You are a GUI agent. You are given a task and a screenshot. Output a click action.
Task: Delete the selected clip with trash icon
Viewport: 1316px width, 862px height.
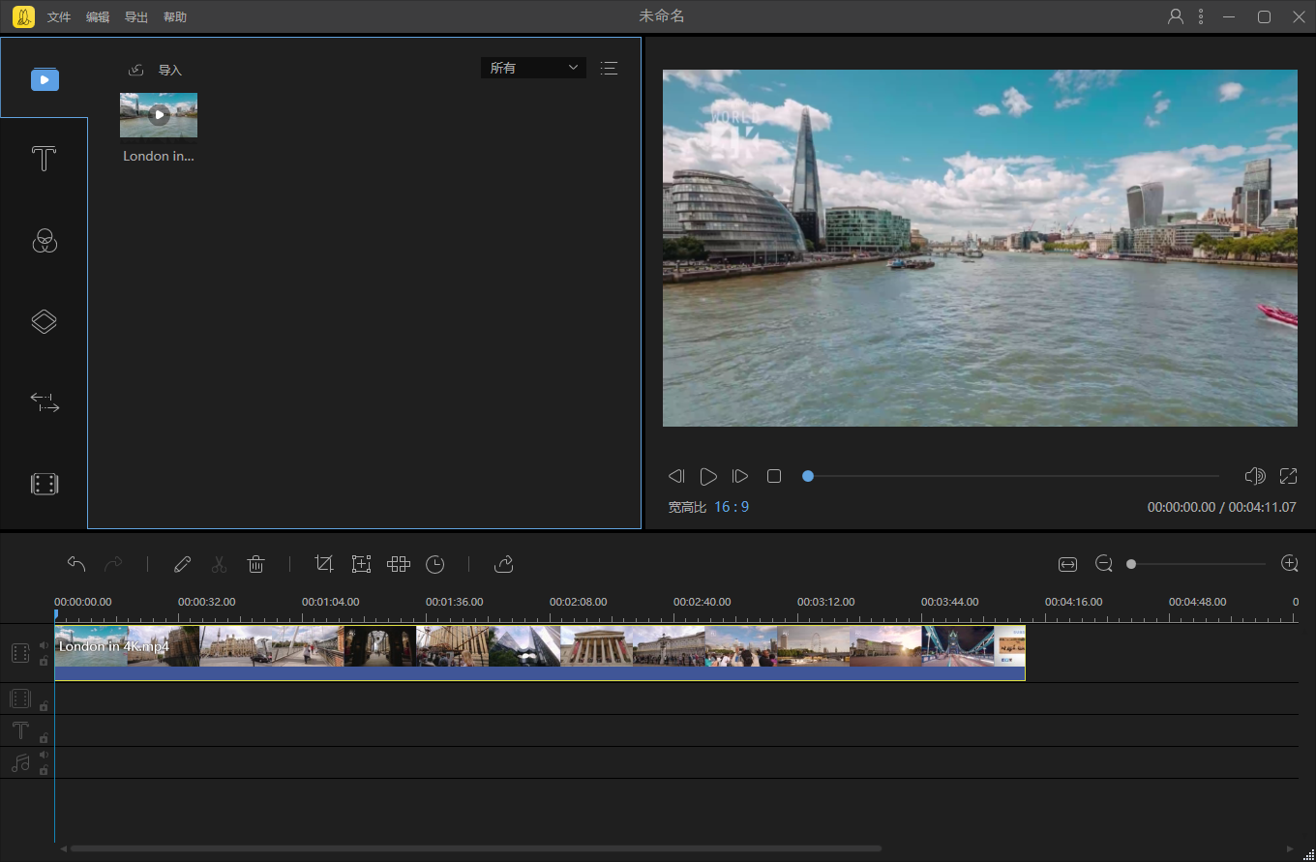click(255, 564)
